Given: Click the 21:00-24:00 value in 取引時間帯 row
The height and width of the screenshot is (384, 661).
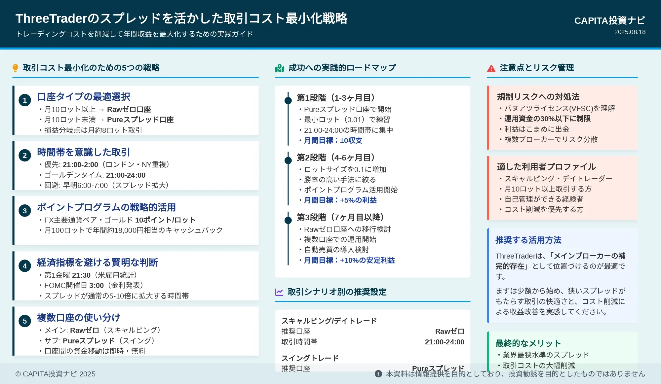Looking at the screenshot, I should click(445, 342).
